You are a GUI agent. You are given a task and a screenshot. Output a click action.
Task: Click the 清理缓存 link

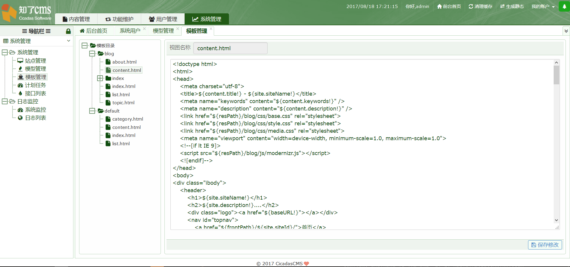[481, 7]
